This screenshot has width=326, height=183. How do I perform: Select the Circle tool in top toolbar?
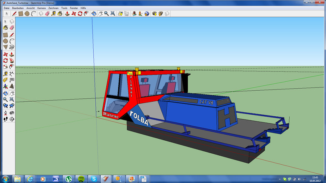27,14
